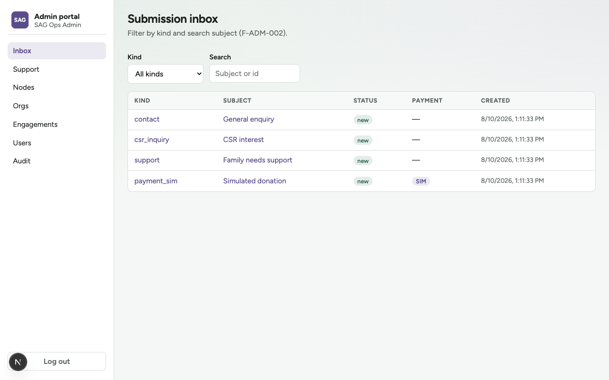This screenshot has height=380, width=609.
Task: Click the CREATED column header
Action: click(x=495, y=101)
